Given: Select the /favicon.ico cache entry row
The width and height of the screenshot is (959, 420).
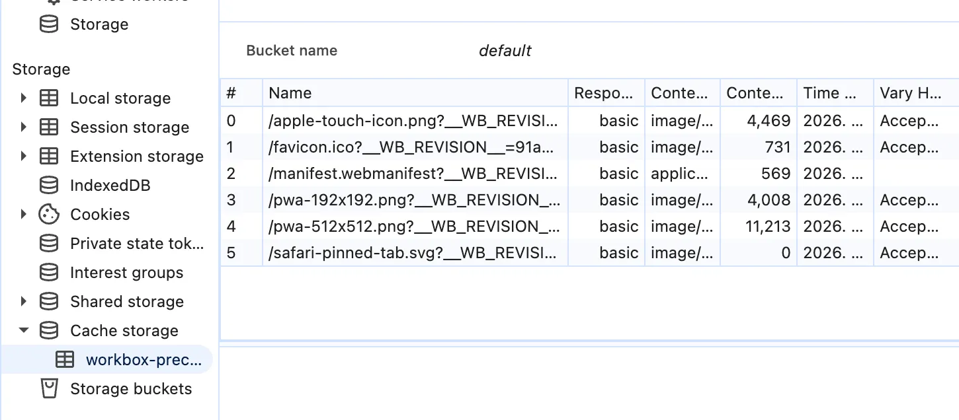Looking at the screenshot, I should pyautogui.click(x=590, y=147).
